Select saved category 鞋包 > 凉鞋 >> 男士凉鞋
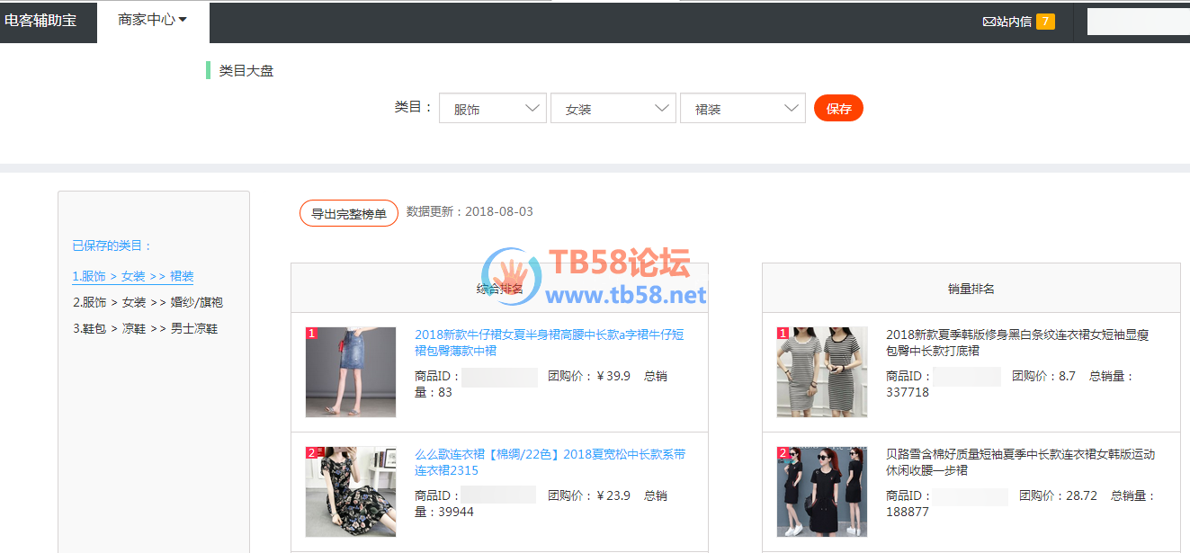Screen dimensions: 1190x553 point(145,328)
